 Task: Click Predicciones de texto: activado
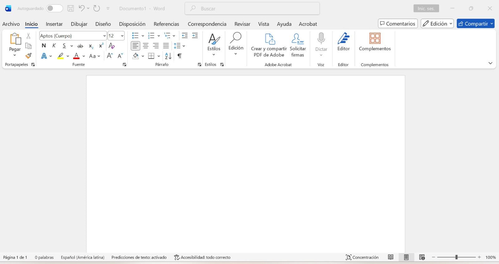click(139, 257)
